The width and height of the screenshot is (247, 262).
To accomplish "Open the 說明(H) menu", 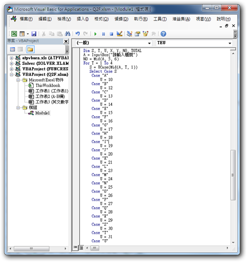I will point(224,19).
